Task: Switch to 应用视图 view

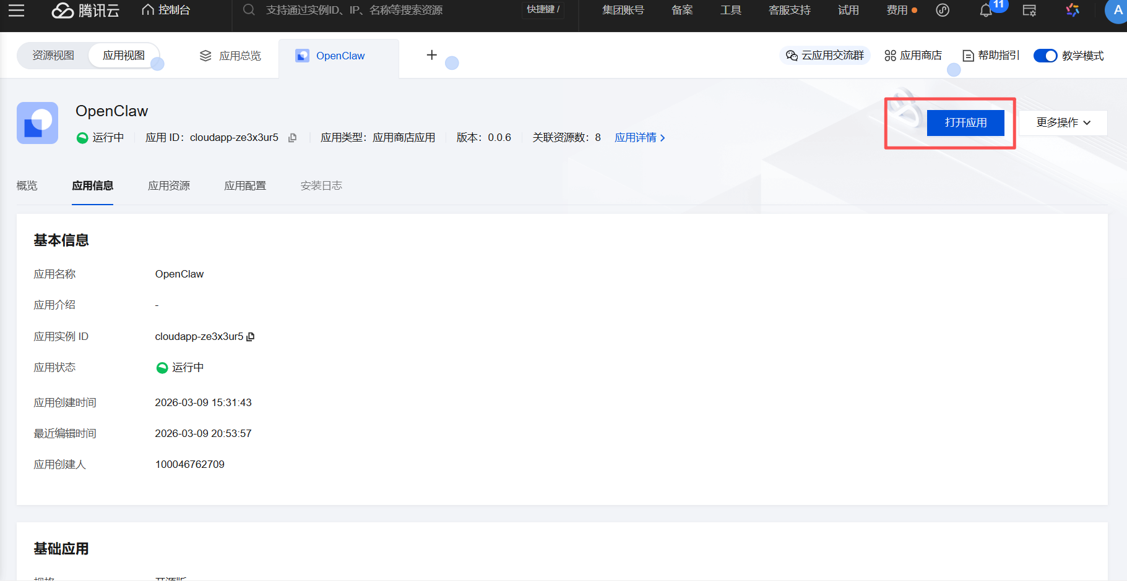Action: pos(124,56)
